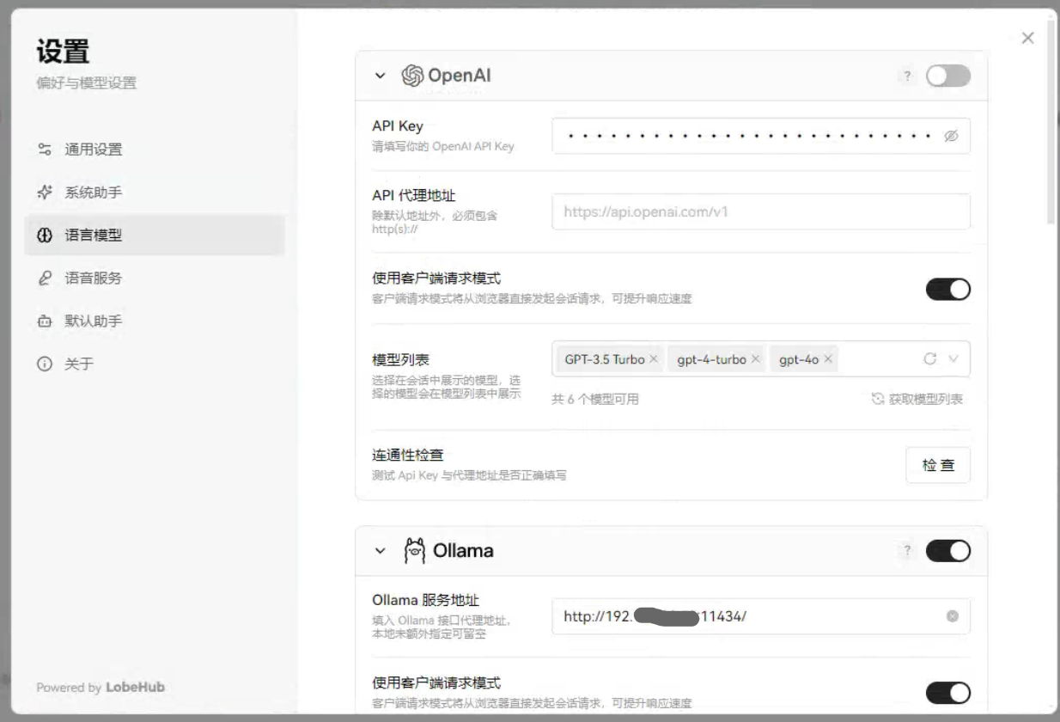
Task: Select 语言模型 in the sidebar
Action: (x=155, y=236)
